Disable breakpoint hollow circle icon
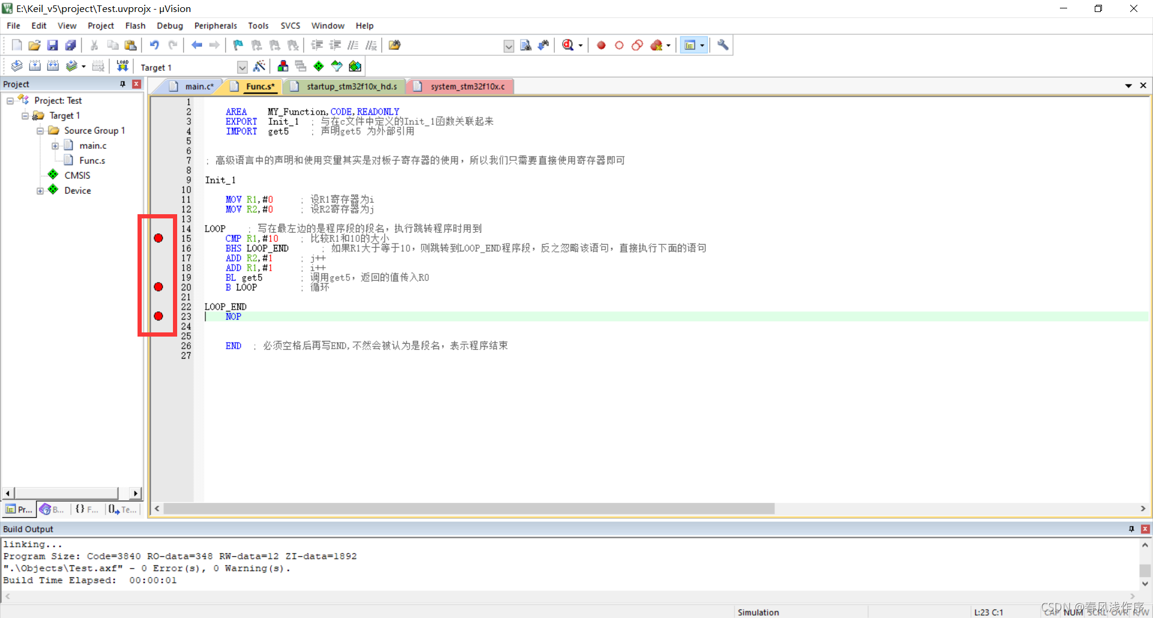This screenshot has width=1153, height=618. pos(619,45)
